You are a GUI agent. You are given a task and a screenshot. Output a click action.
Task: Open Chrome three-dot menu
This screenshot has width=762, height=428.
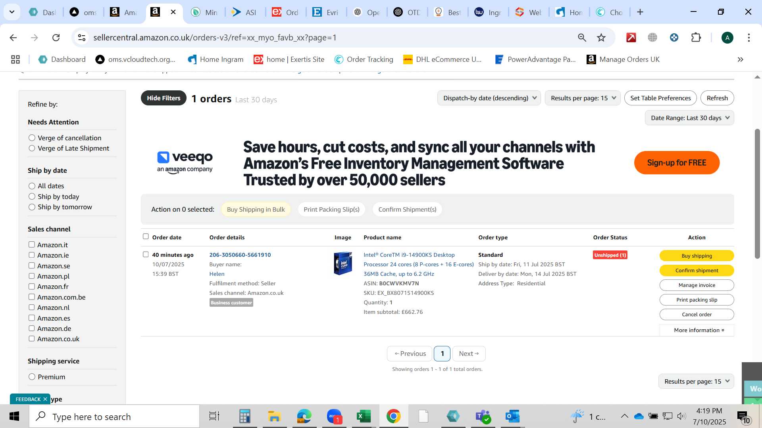click(749, 38)
